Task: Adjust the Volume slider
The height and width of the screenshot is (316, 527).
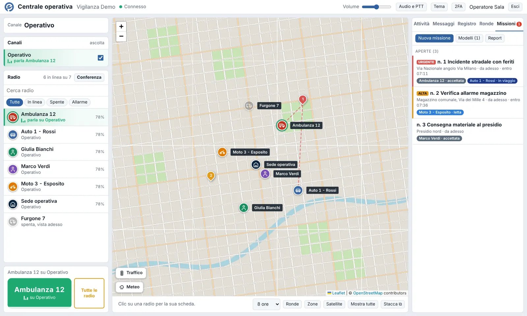Action: pyautogui.click(x=376, y=7)
